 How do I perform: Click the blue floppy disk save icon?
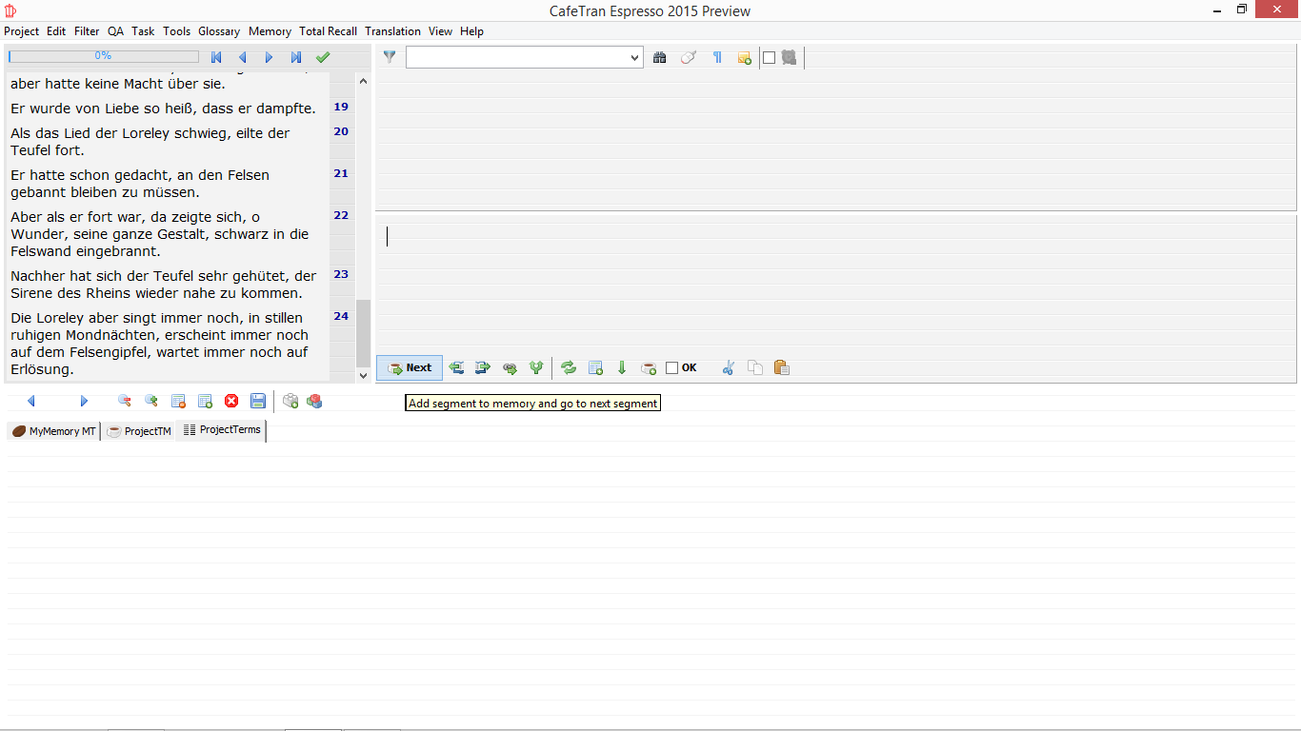[x=258, y=402]
